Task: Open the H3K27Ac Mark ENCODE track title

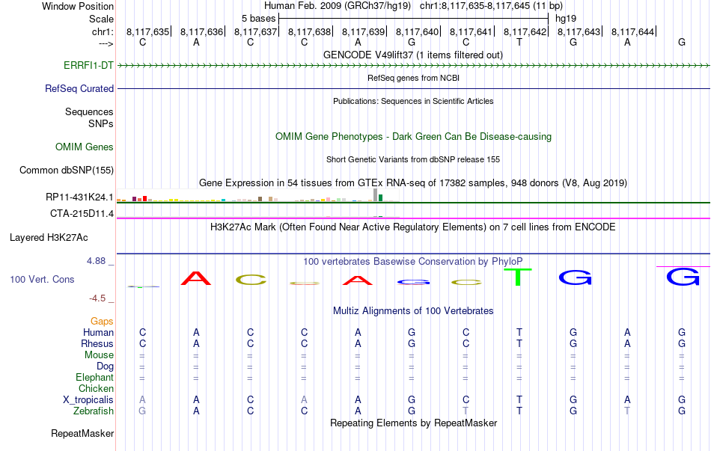Action: pyautogui.click(x=413, y=227)
